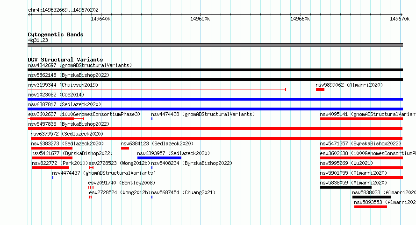This screenshot has height=225, width=416.
Task: Click the 149650k ruler tick label
Action: pyautogui.click(x=200, y=19)
